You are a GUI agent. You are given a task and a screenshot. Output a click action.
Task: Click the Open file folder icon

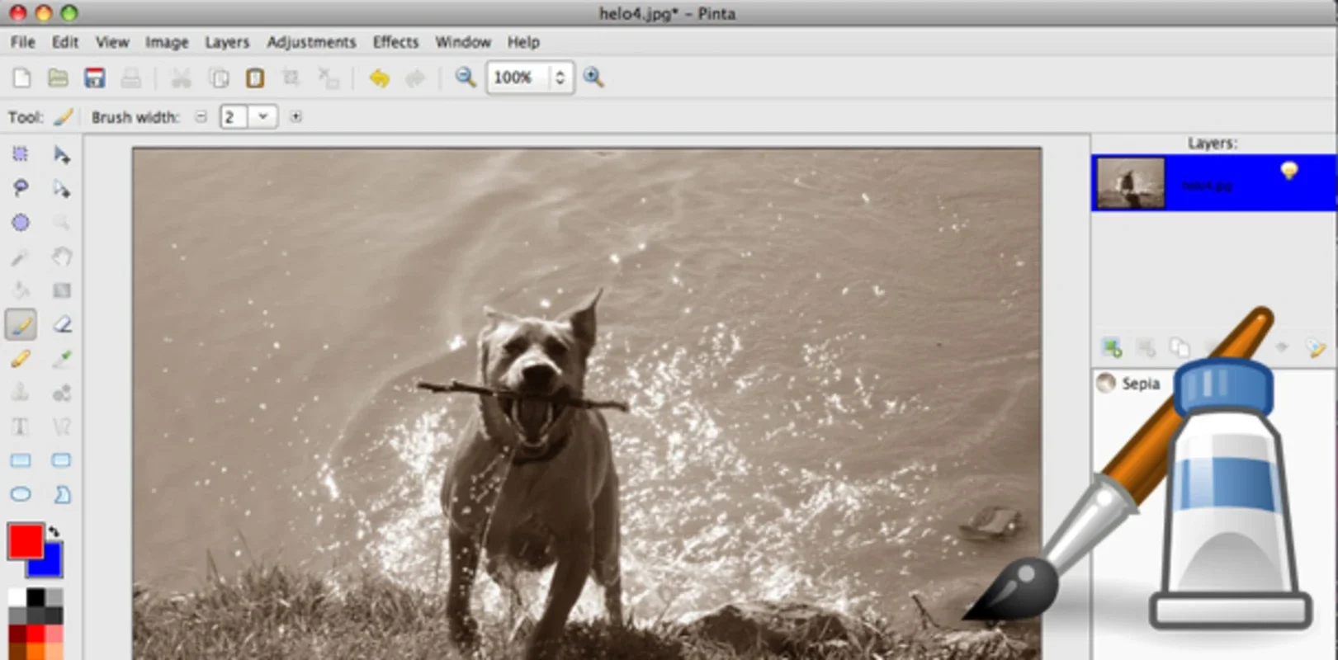coord(58,78)
